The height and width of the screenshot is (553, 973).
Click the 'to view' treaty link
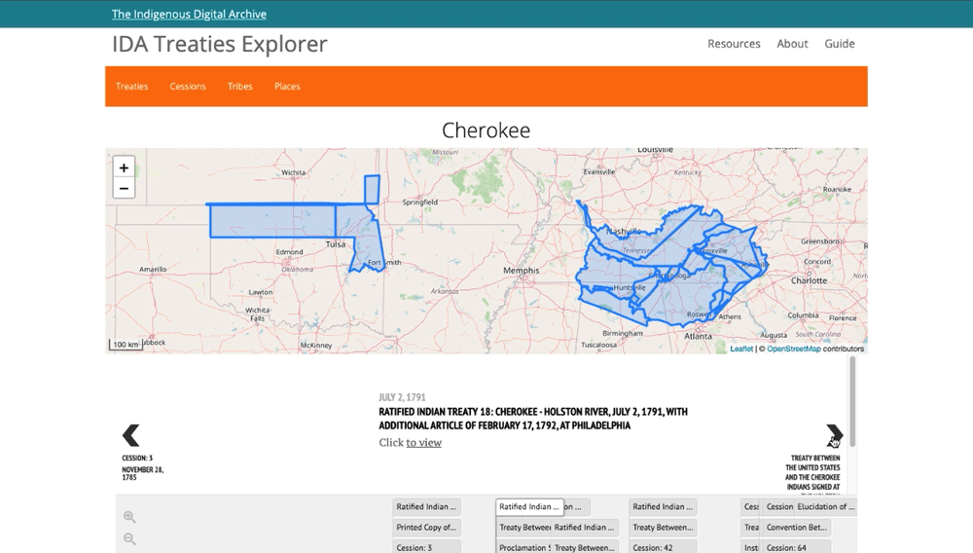pyautogui.click(x=424, y=443)
